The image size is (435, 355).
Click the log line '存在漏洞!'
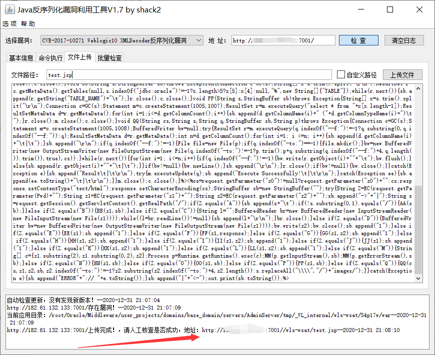94,308
